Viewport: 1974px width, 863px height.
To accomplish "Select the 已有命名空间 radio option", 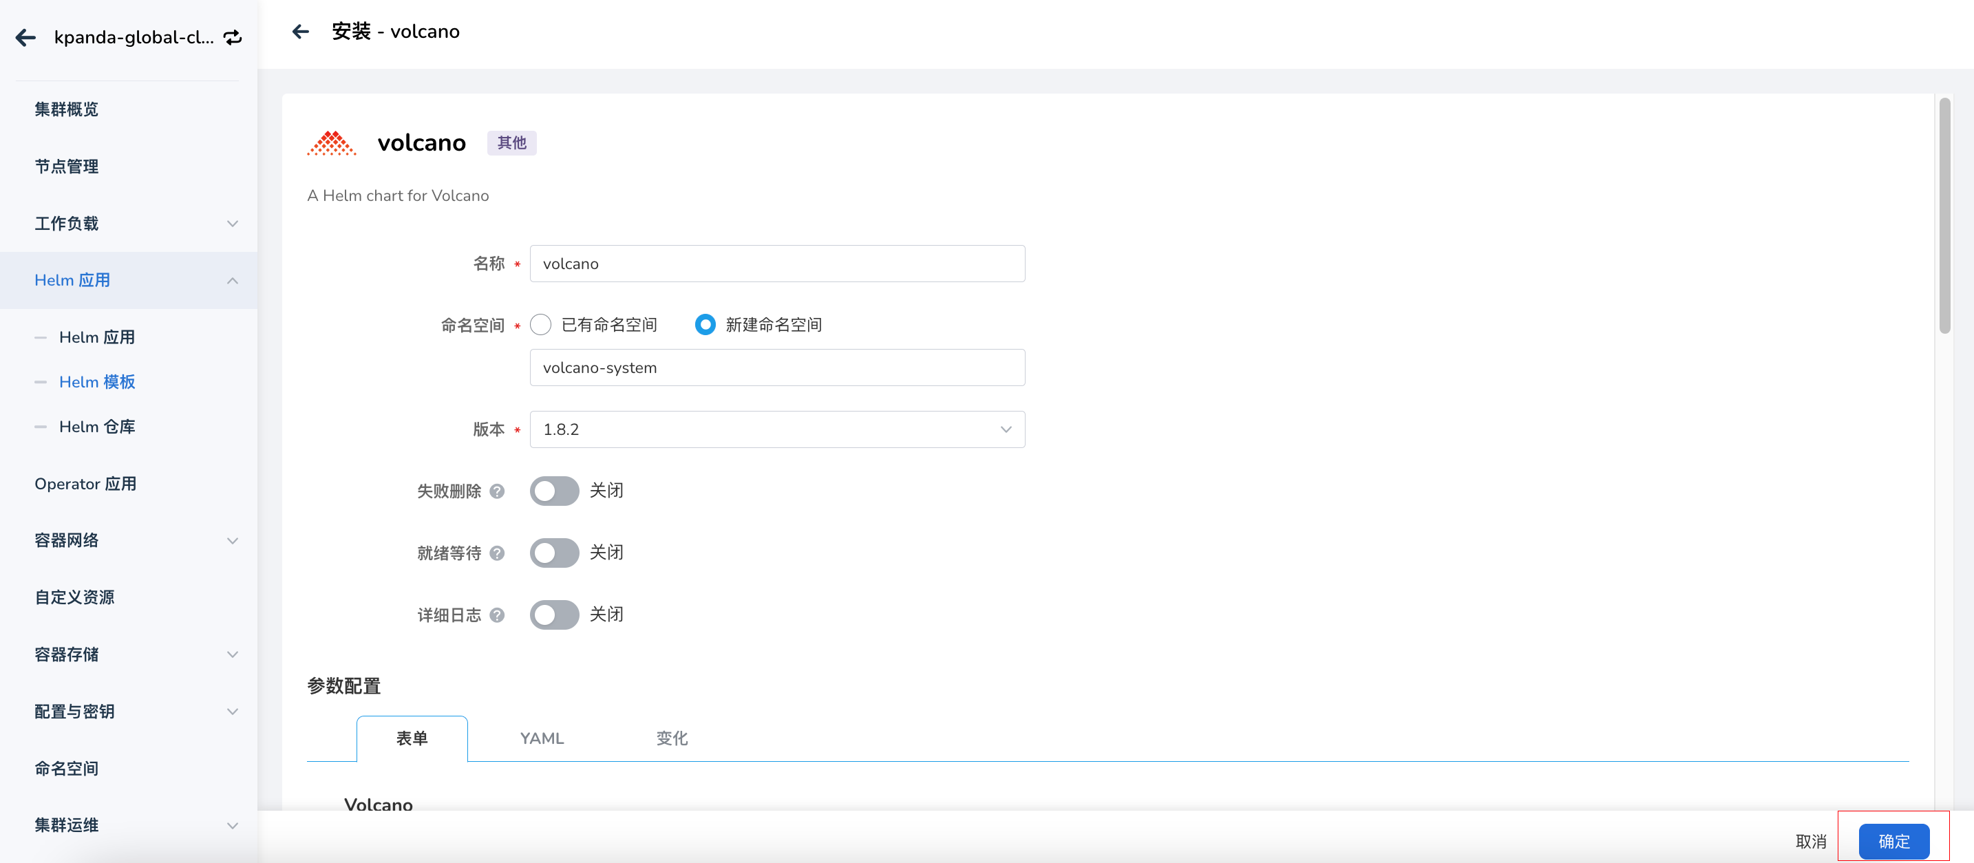I will point(541,325).
